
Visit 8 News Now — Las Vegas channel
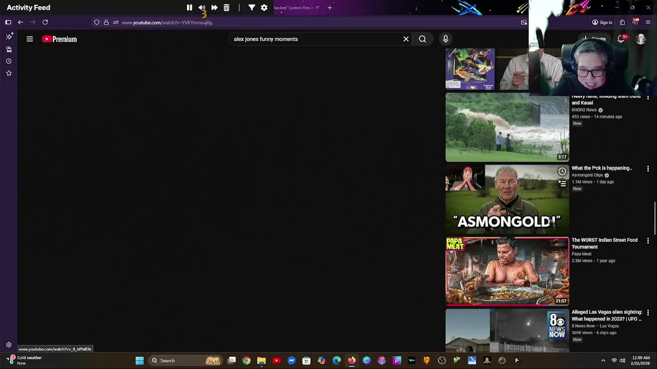595,326
